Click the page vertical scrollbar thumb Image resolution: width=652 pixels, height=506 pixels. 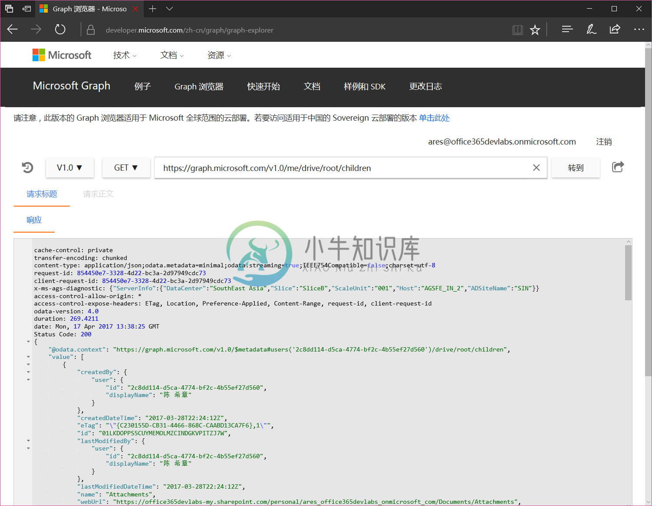pyautogui.click(x=648, y=213)
